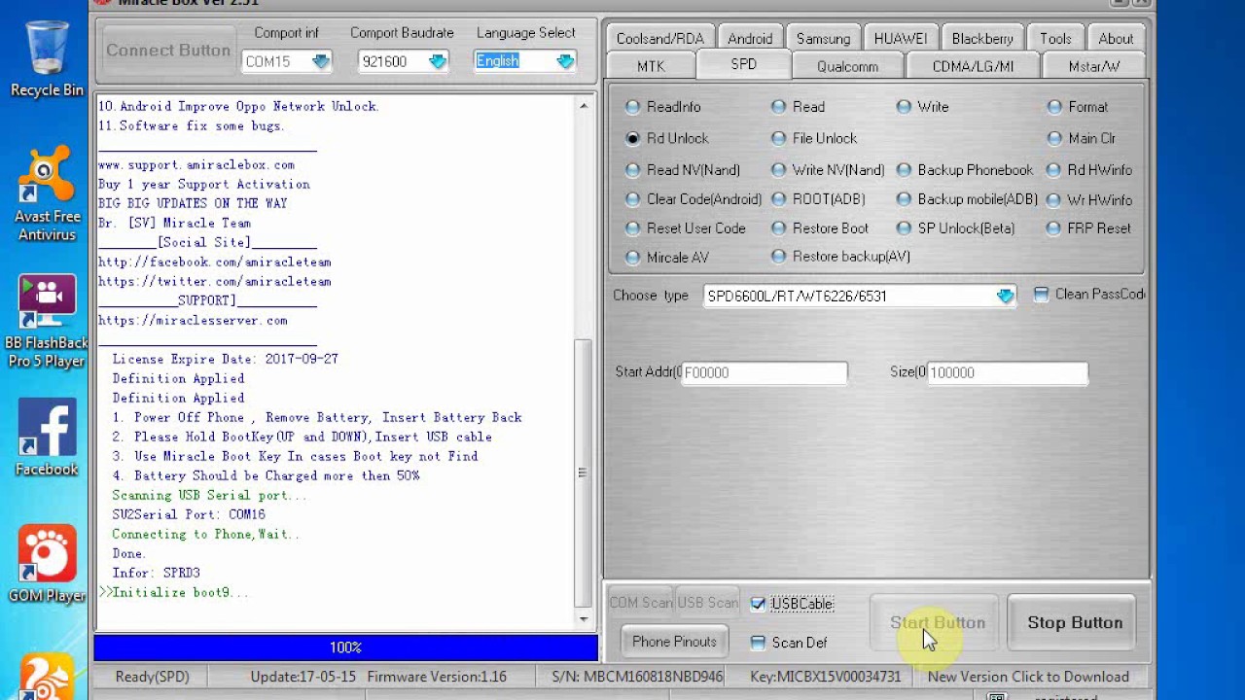This screenshot has width=1245, height=700.
Task: Click the log panel scroll-down arrow
Action: point(584,619)
